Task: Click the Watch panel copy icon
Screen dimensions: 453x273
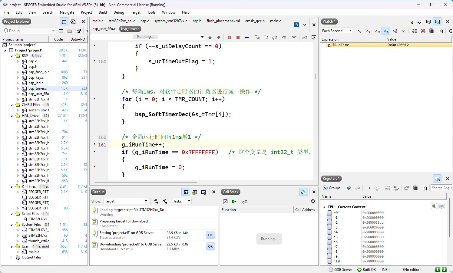Action: pyautogui.click(x=432, y=31)
